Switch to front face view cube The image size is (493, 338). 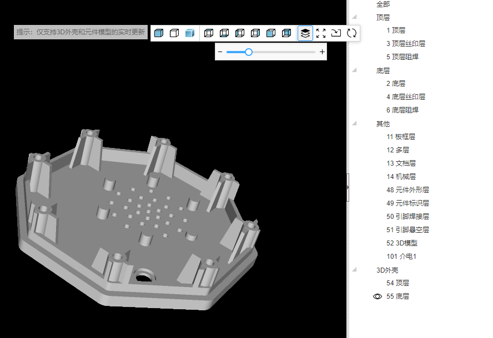[271, 33]
